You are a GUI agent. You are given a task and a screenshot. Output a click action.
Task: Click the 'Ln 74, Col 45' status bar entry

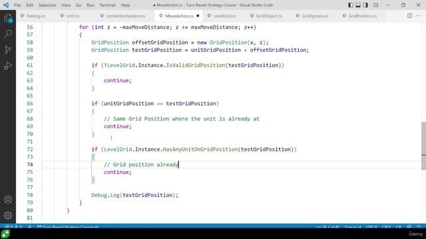click(327, 226)
